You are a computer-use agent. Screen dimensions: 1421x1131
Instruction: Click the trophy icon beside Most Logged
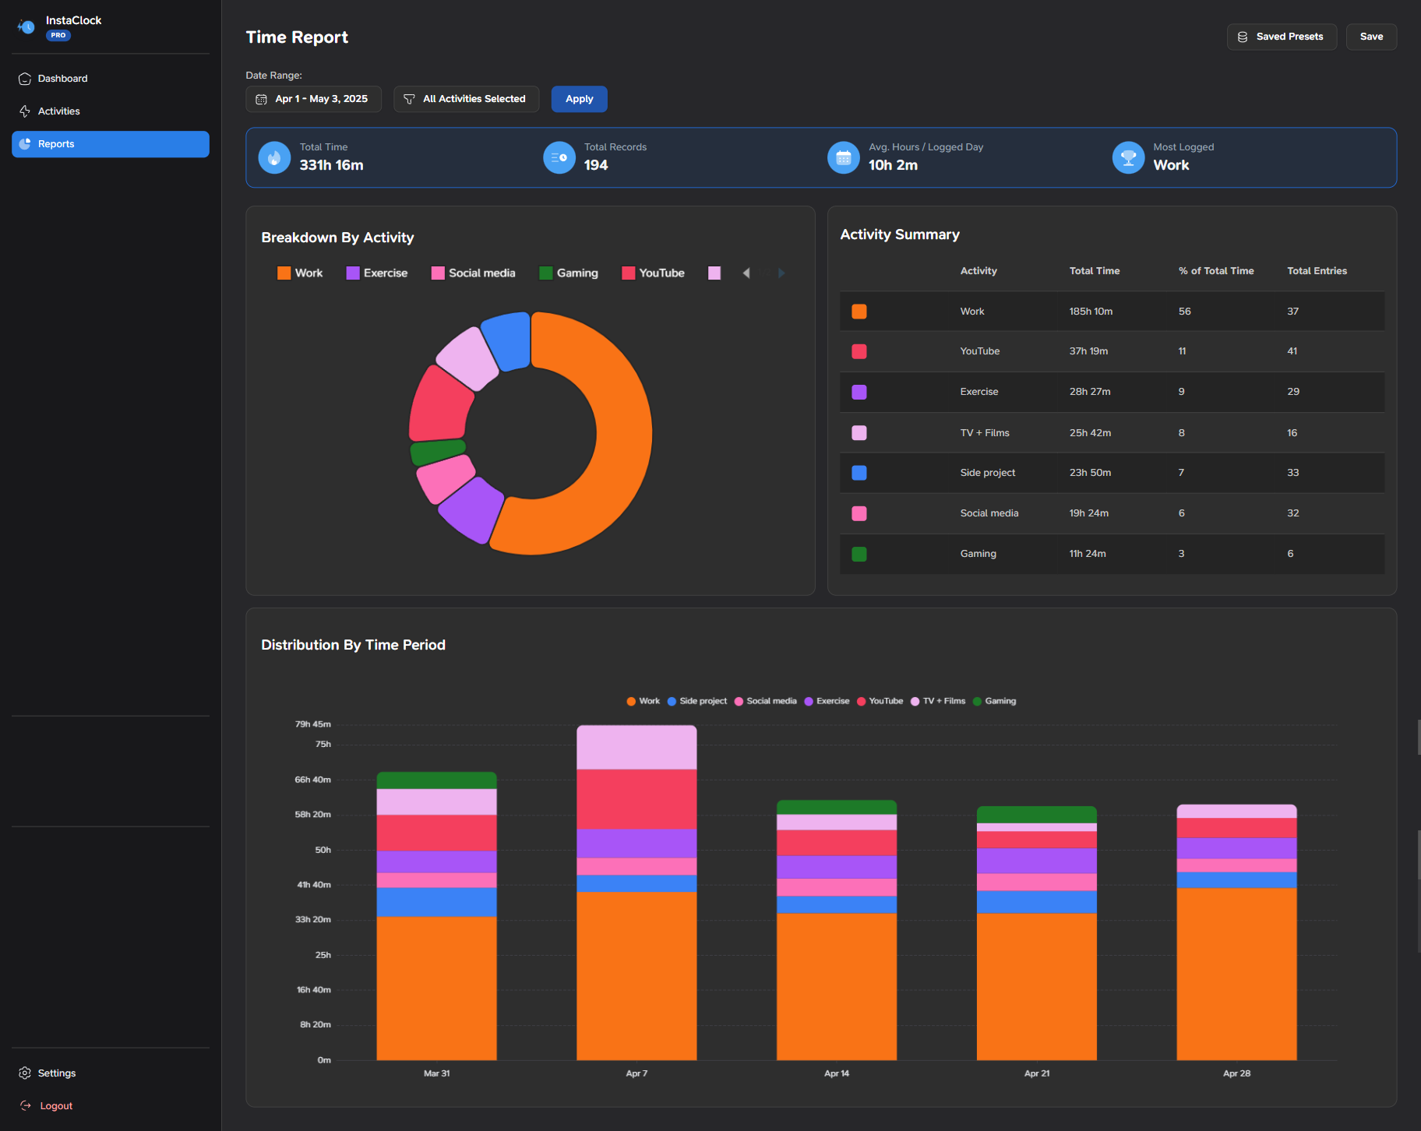[1127, 157]
